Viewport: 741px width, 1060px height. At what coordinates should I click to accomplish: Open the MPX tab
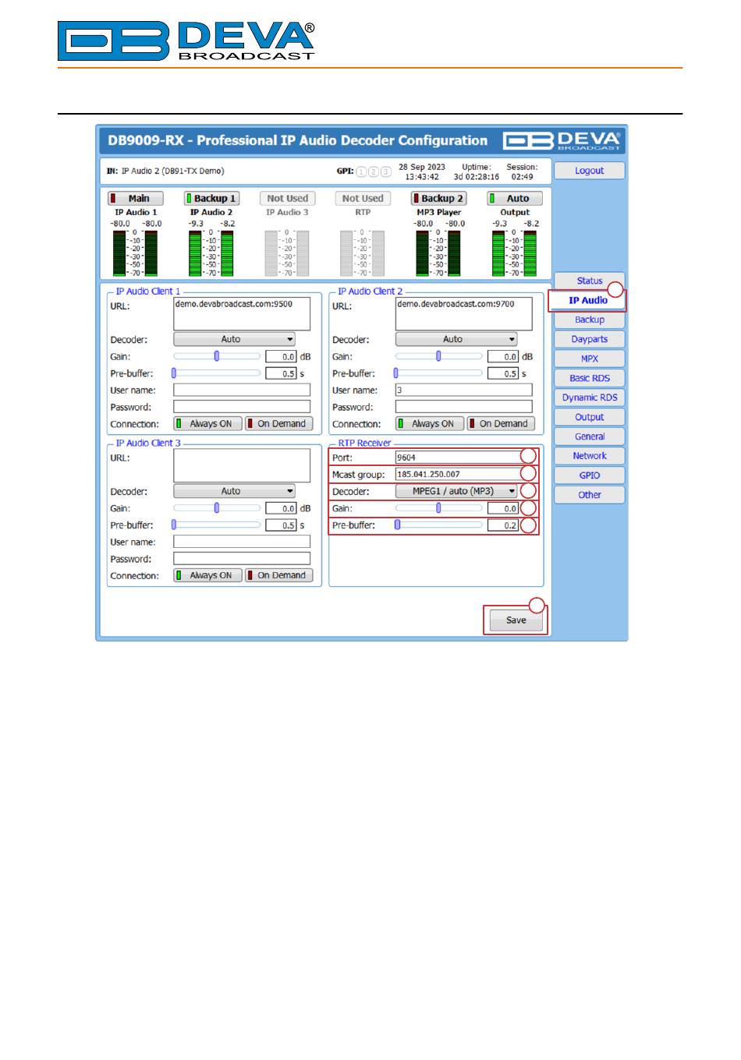(x=590, y=359)
